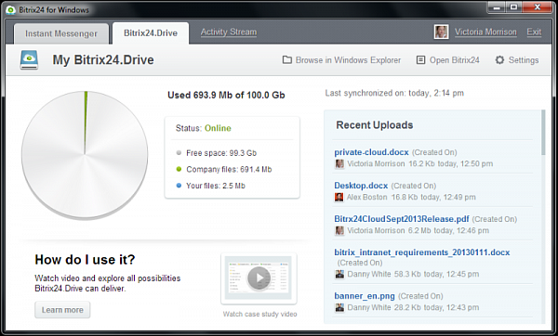Click the 'How do I use it?' heading
This screenshot has width=558, height=336.
pos(85,260)
